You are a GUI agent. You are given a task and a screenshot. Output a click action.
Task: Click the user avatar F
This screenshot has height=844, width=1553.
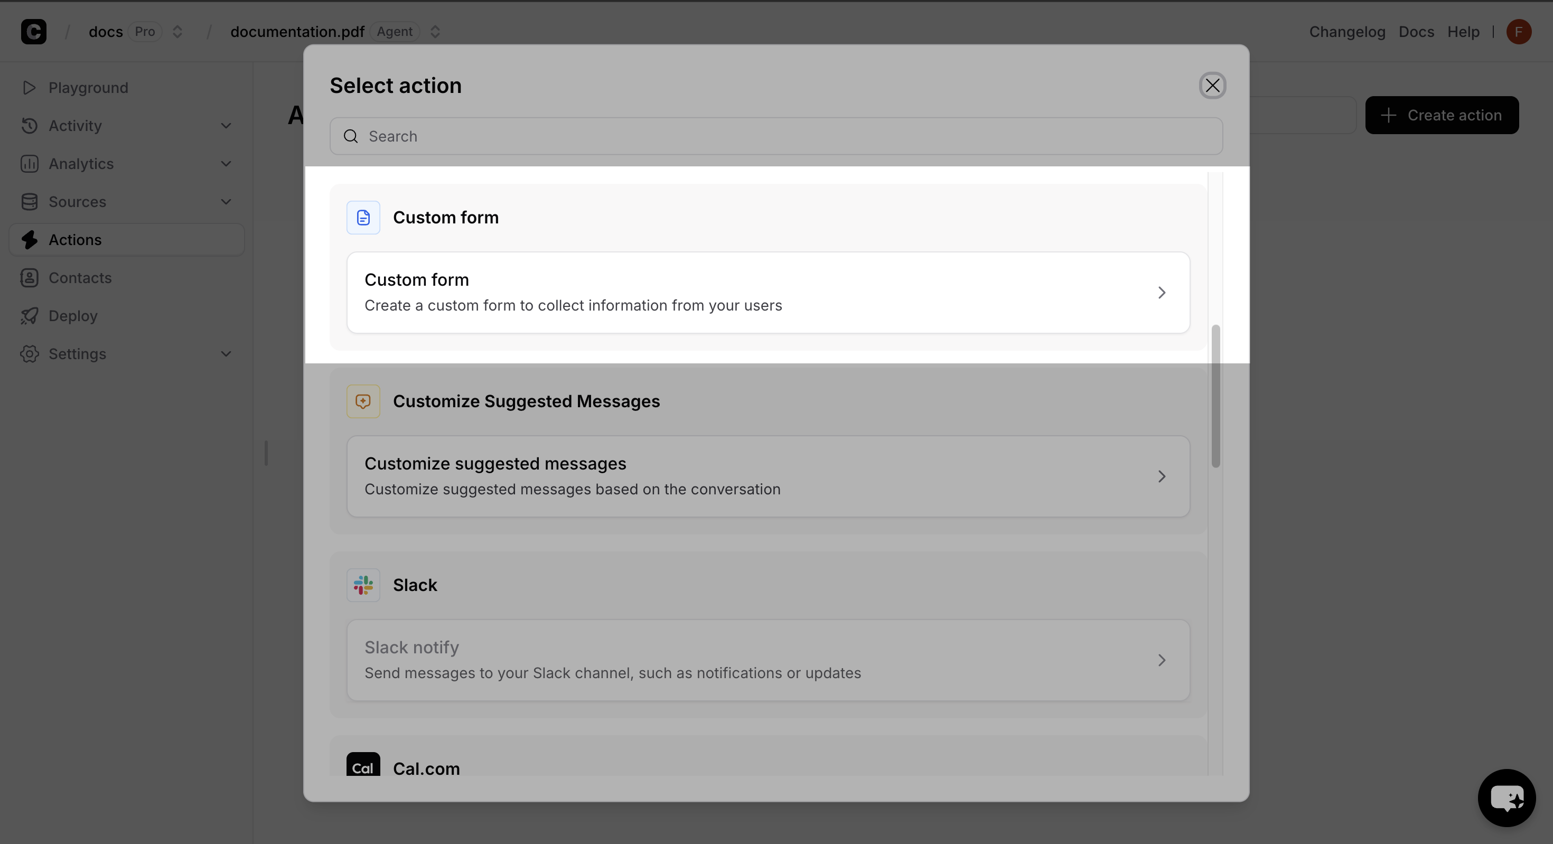pos(1518,31)
